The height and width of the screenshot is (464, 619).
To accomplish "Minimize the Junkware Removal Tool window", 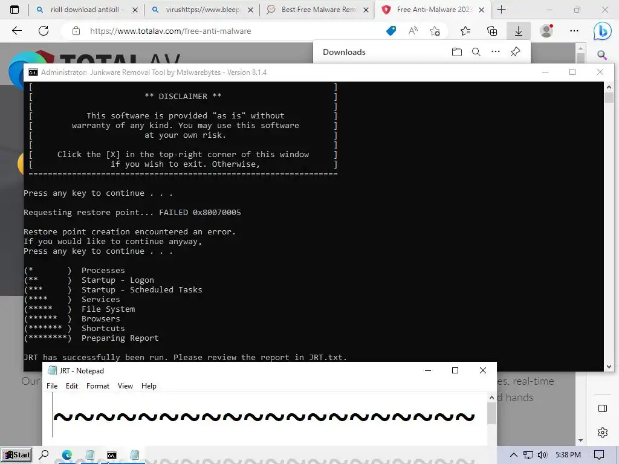I will tap(545, 72).
